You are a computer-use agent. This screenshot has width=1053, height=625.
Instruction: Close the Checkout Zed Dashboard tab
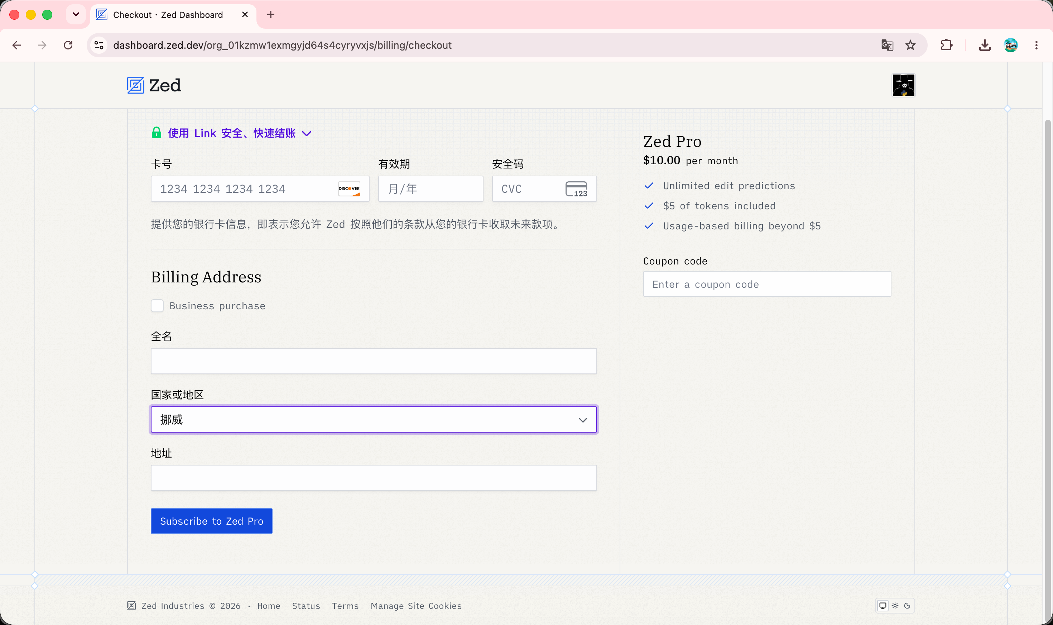[245, 15]
